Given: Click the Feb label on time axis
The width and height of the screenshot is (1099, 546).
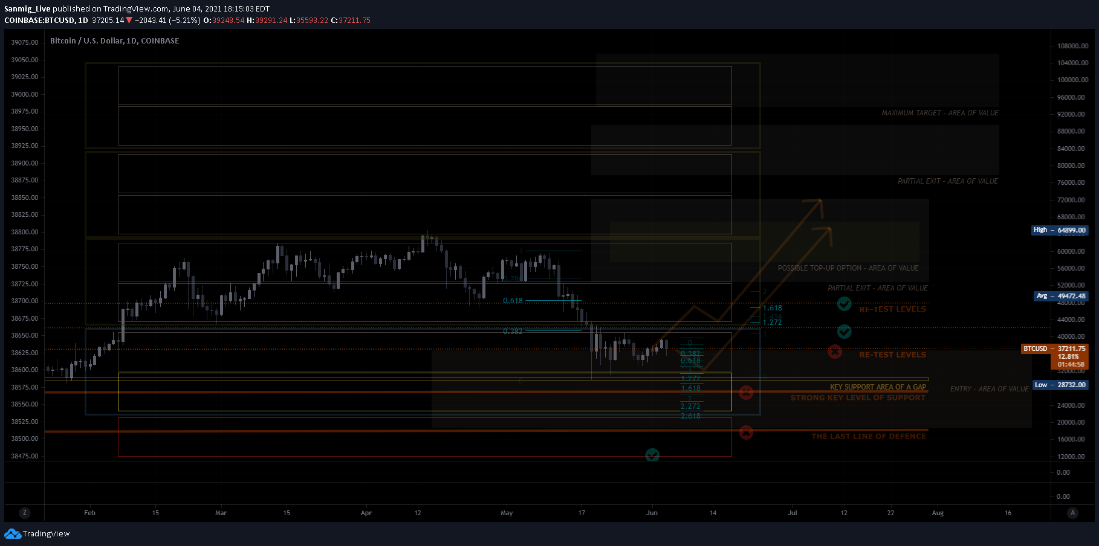Looking at the screenshot, I should tap(89, 513).
